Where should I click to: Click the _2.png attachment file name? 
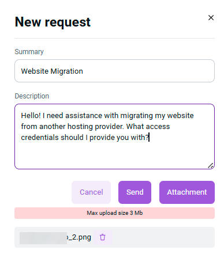(x=79, y=237)
